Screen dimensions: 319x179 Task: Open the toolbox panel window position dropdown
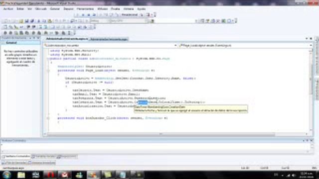(x=30, y=38)
